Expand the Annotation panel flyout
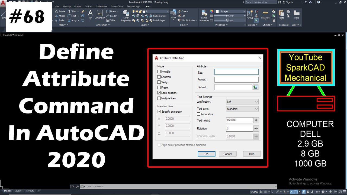This screenshot has height=195, width=347. click(103, 25)
